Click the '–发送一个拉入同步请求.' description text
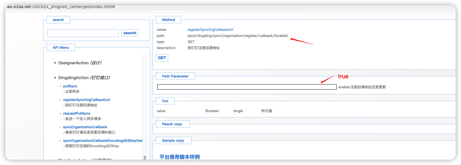Screen dimensions: 461x165 pyautogui.click(x=83, y=119)
